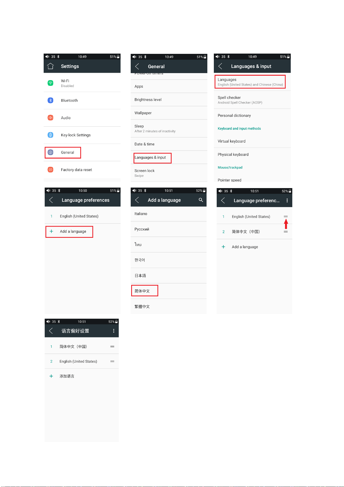Go back from General screen
Screen dimensions: 344x487
point(137,66)
